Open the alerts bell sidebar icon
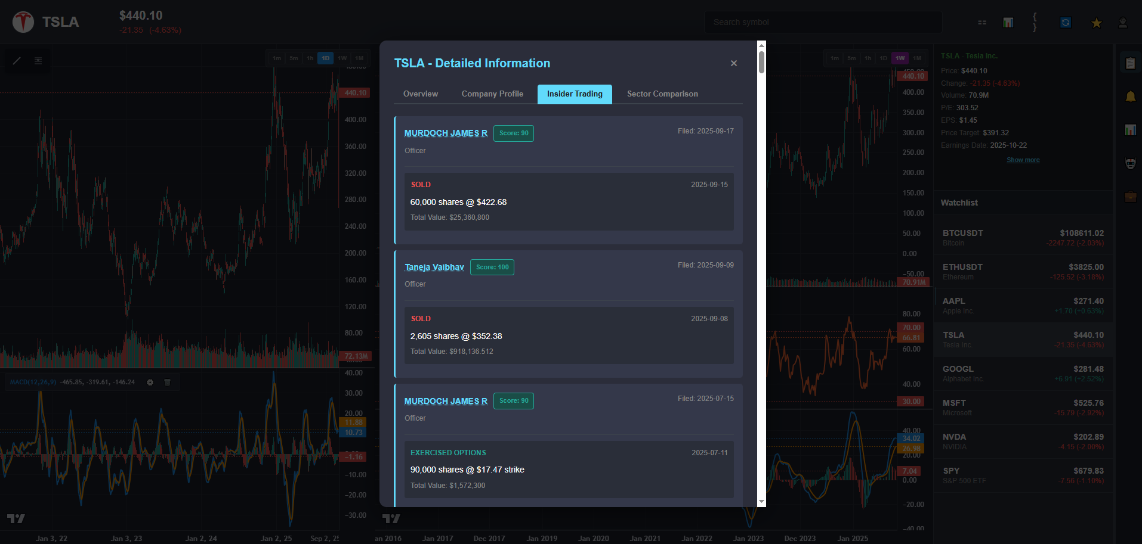The height and width of the screenshot is (544, 1142). point(1131,97)
